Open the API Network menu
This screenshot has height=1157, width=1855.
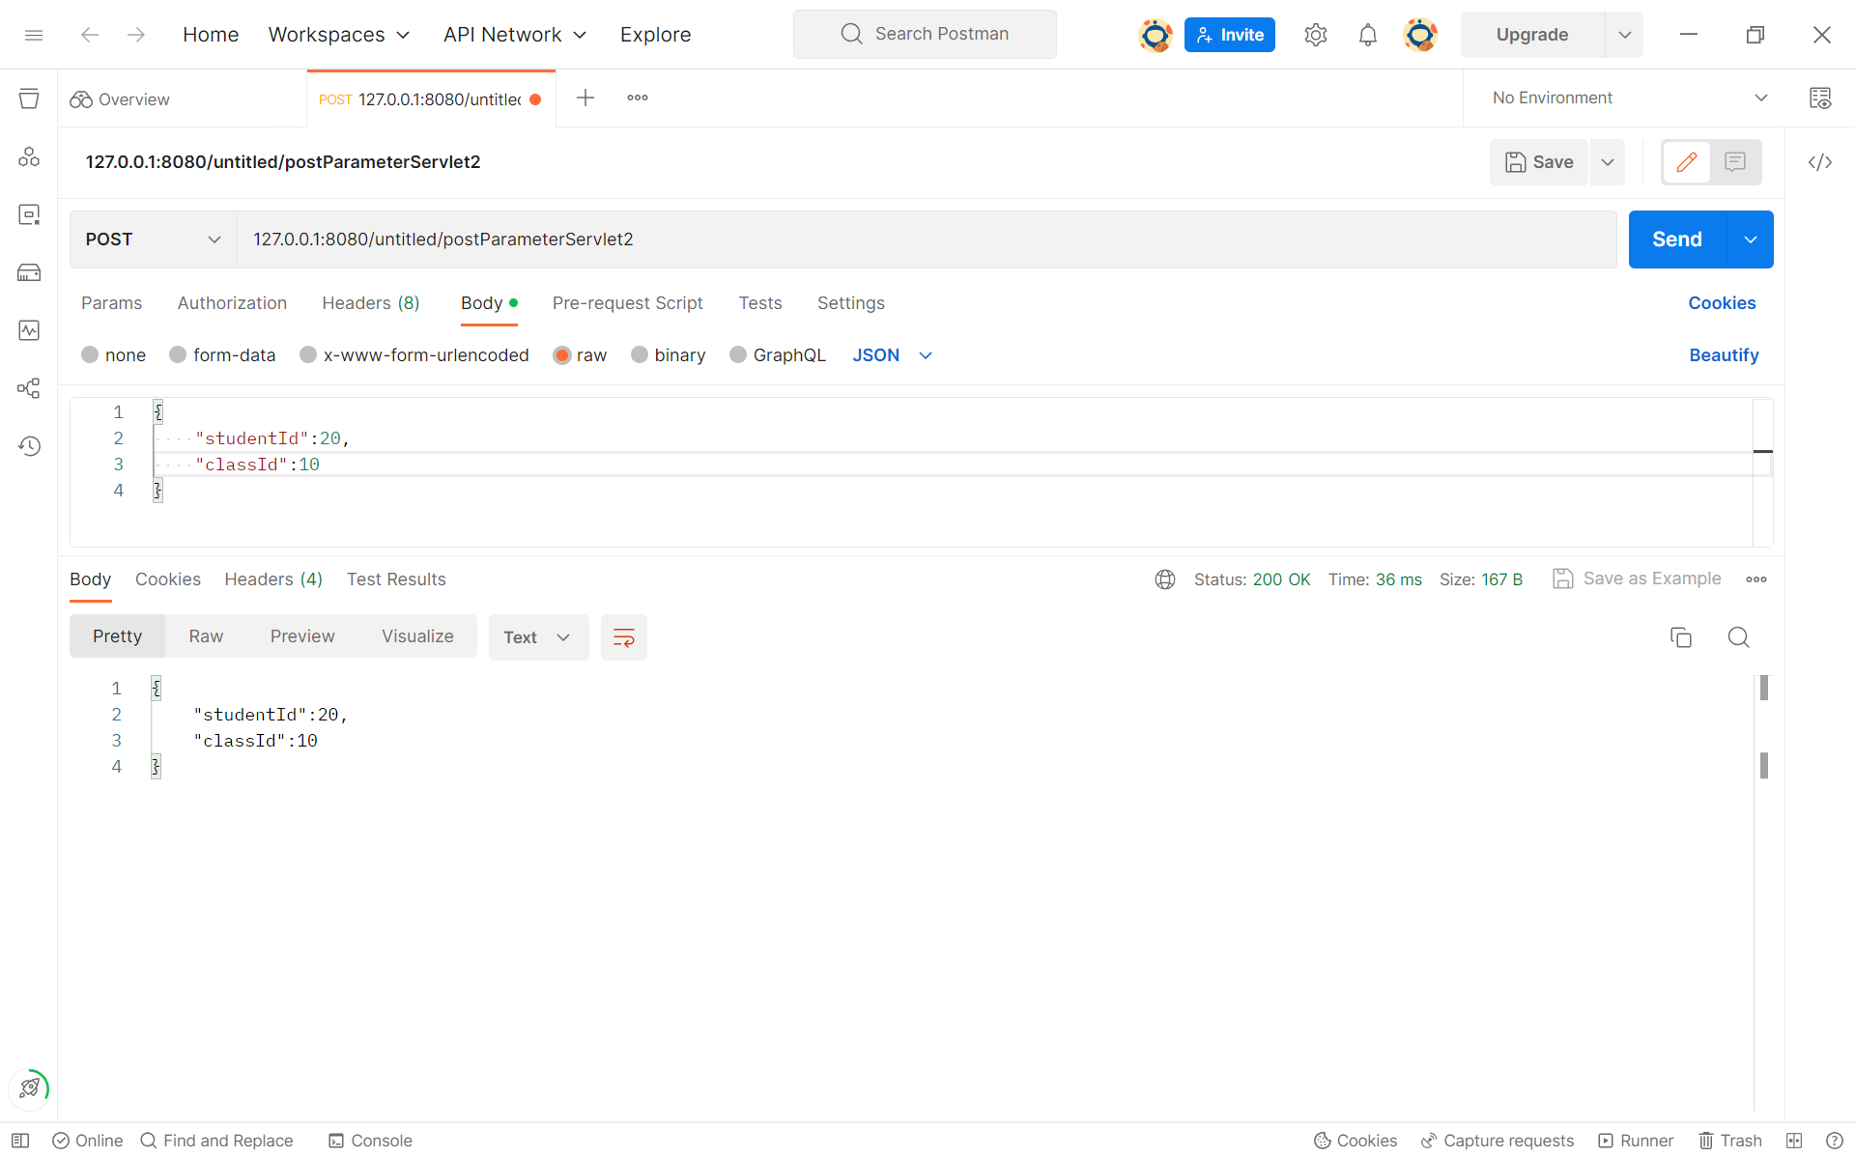tap(515, 35)
